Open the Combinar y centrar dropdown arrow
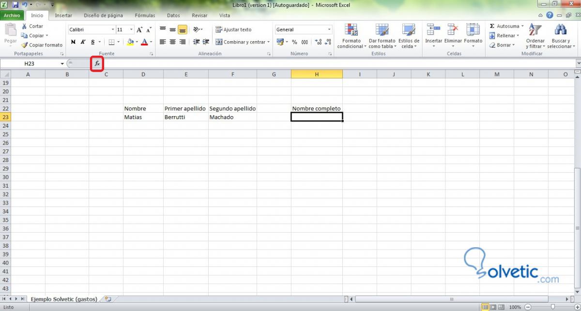Screen dimensions: 581x311 pyautogui.click(x=269, y=42)
